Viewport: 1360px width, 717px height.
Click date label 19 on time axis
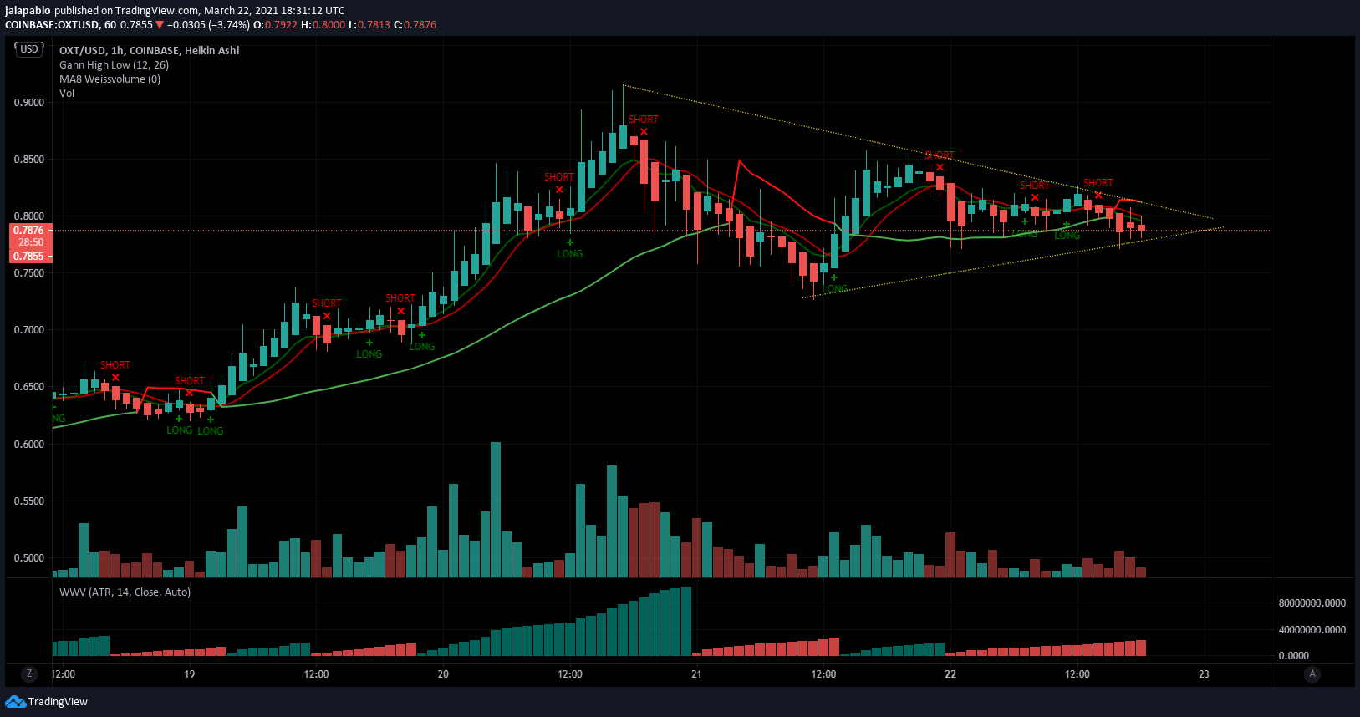(x=190, y=674)
